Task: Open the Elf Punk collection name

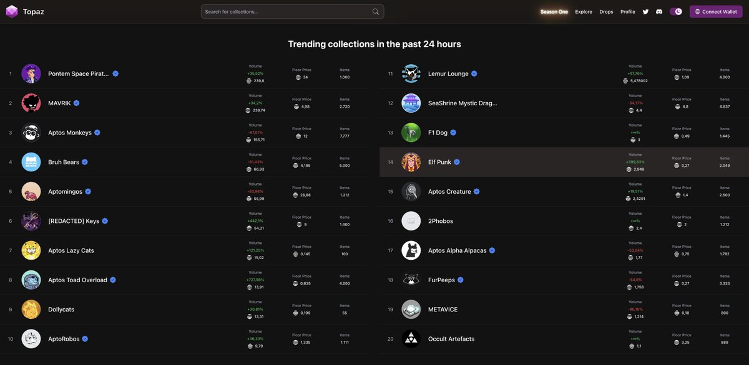Action: pyautogui.click(x=439, y=162)
